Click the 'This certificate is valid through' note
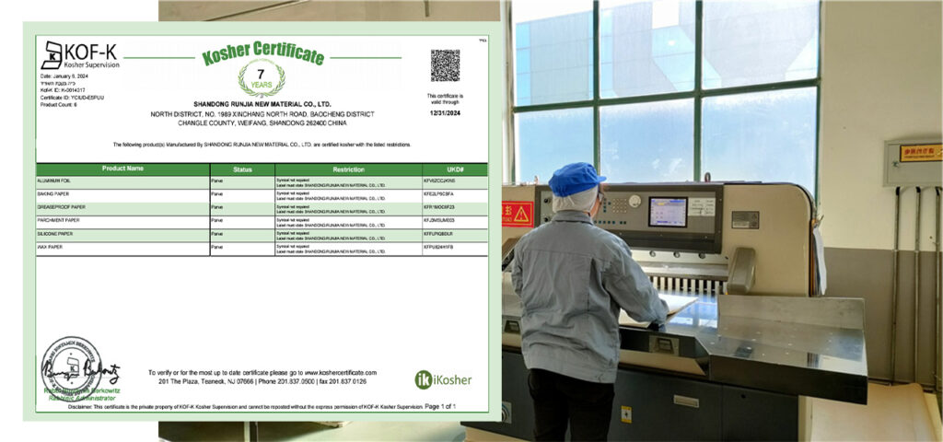This screenshot has height=442, width=943. coord(445,101)
